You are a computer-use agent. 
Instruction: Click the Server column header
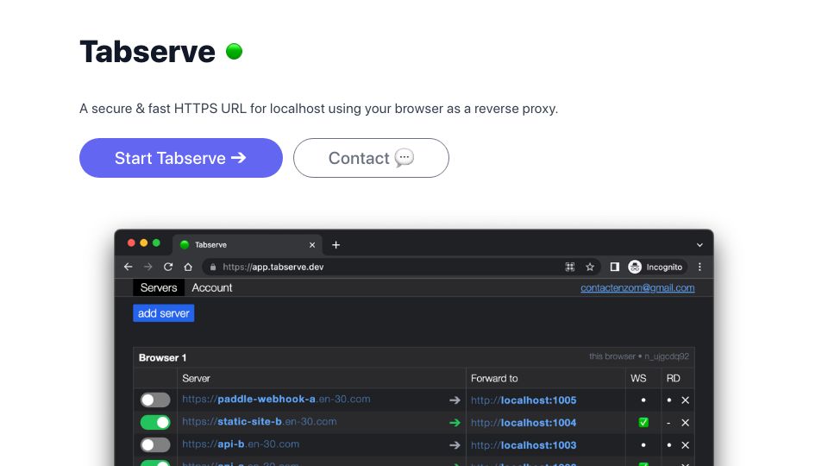(x=196, y=378)
